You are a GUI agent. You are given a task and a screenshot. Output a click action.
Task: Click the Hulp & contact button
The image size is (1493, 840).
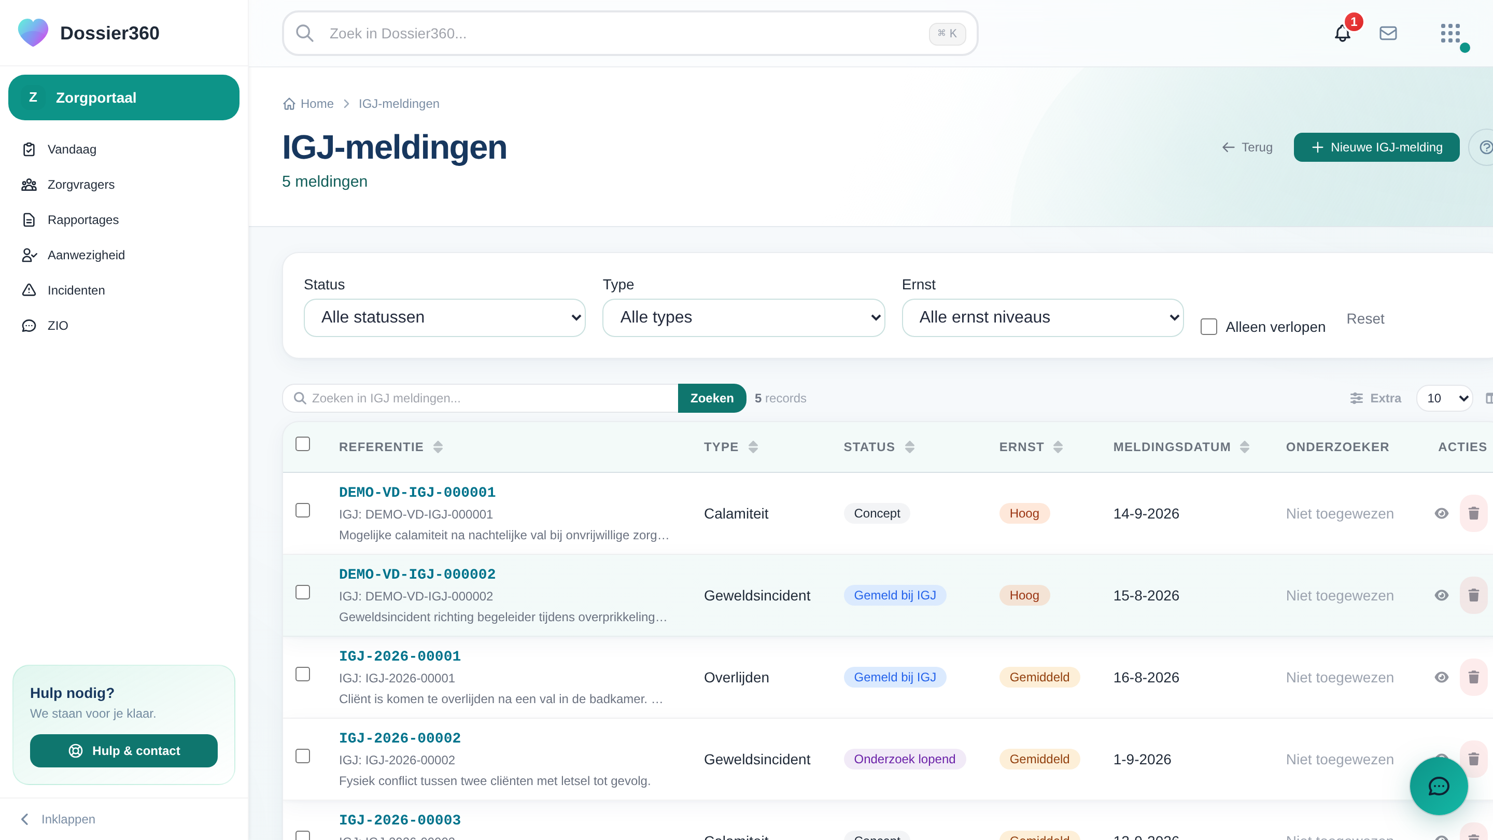tap(123, 751)
